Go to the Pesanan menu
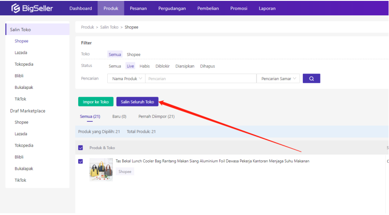Viewport: 389px width, 215px height. [x=138, y=8]
